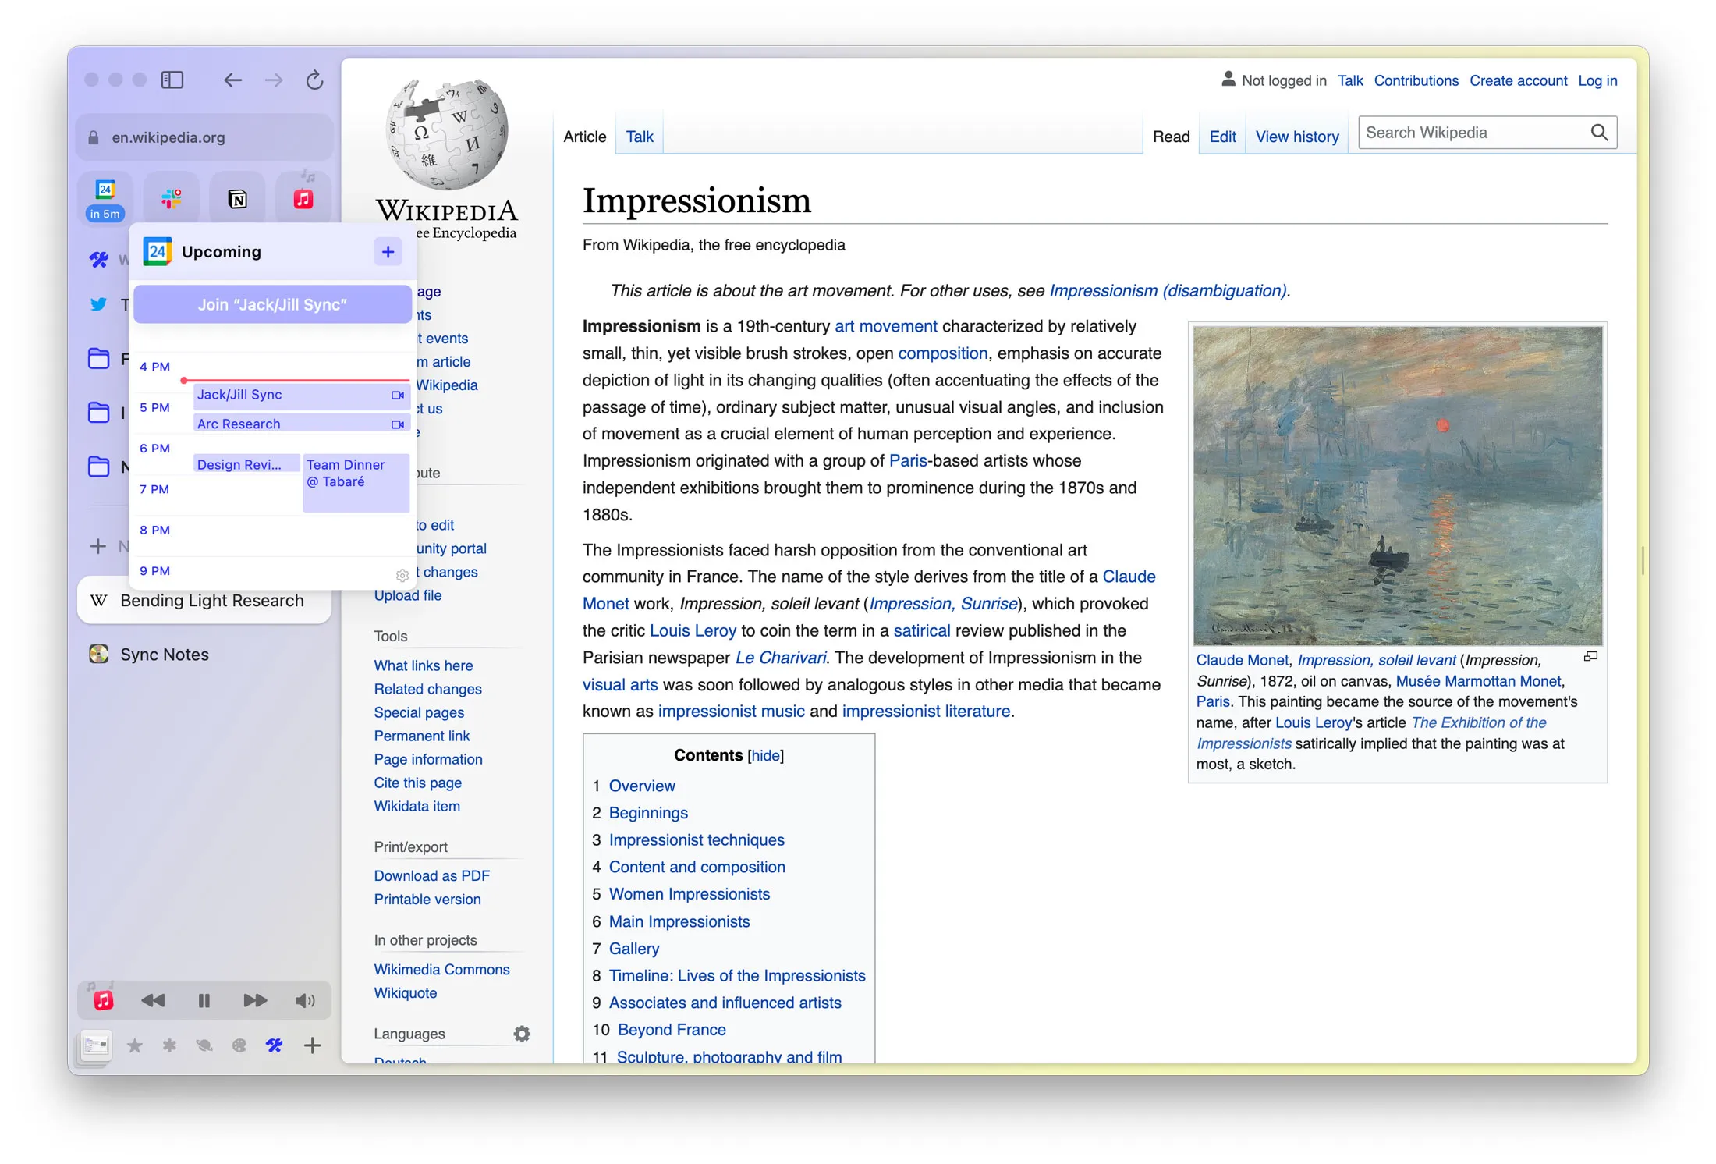1716x1164 pixels.
Task: Mute the mini player volume icon
Action: tap(305, 1000)
